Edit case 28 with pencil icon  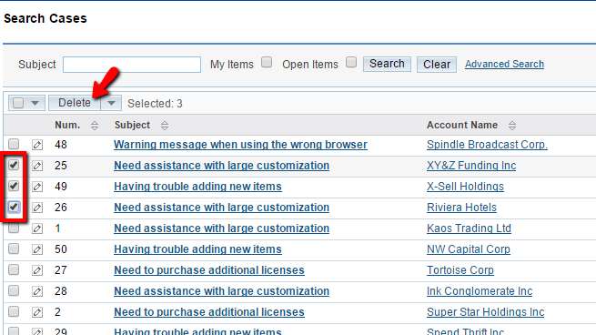37,291
